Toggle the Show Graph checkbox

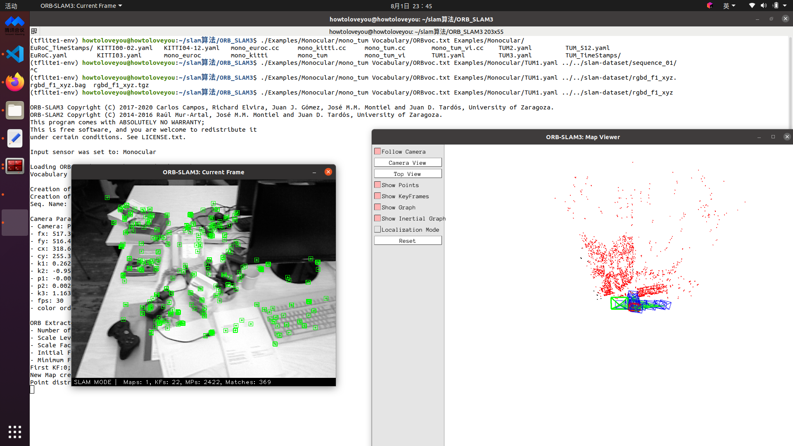pos(378,207)
